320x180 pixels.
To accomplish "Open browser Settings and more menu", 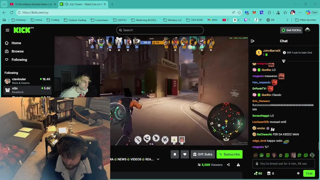I will pyautogui.click(x=300, y=12).
